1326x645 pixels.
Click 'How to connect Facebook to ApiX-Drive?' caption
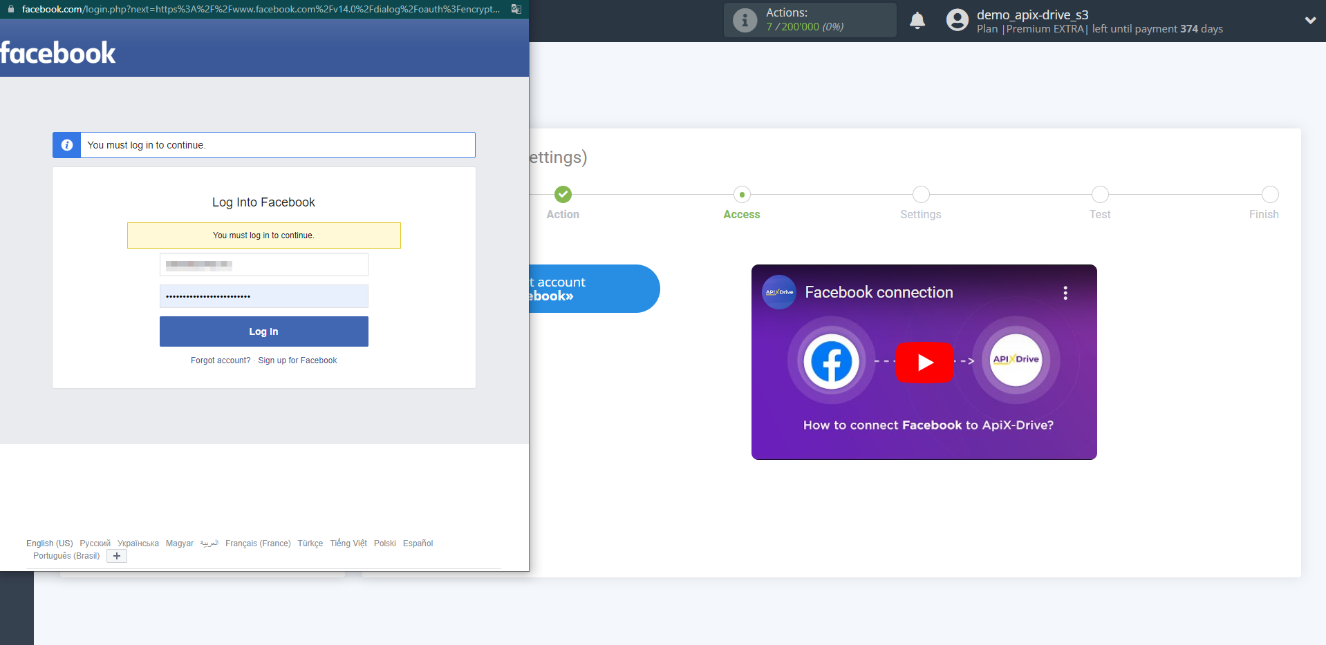point(928,425)
